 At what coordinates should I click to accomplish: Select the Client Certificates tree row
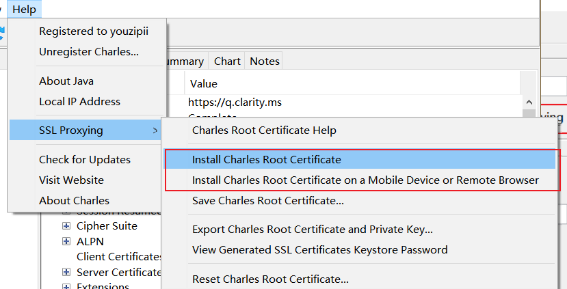(x=119, y=257)
